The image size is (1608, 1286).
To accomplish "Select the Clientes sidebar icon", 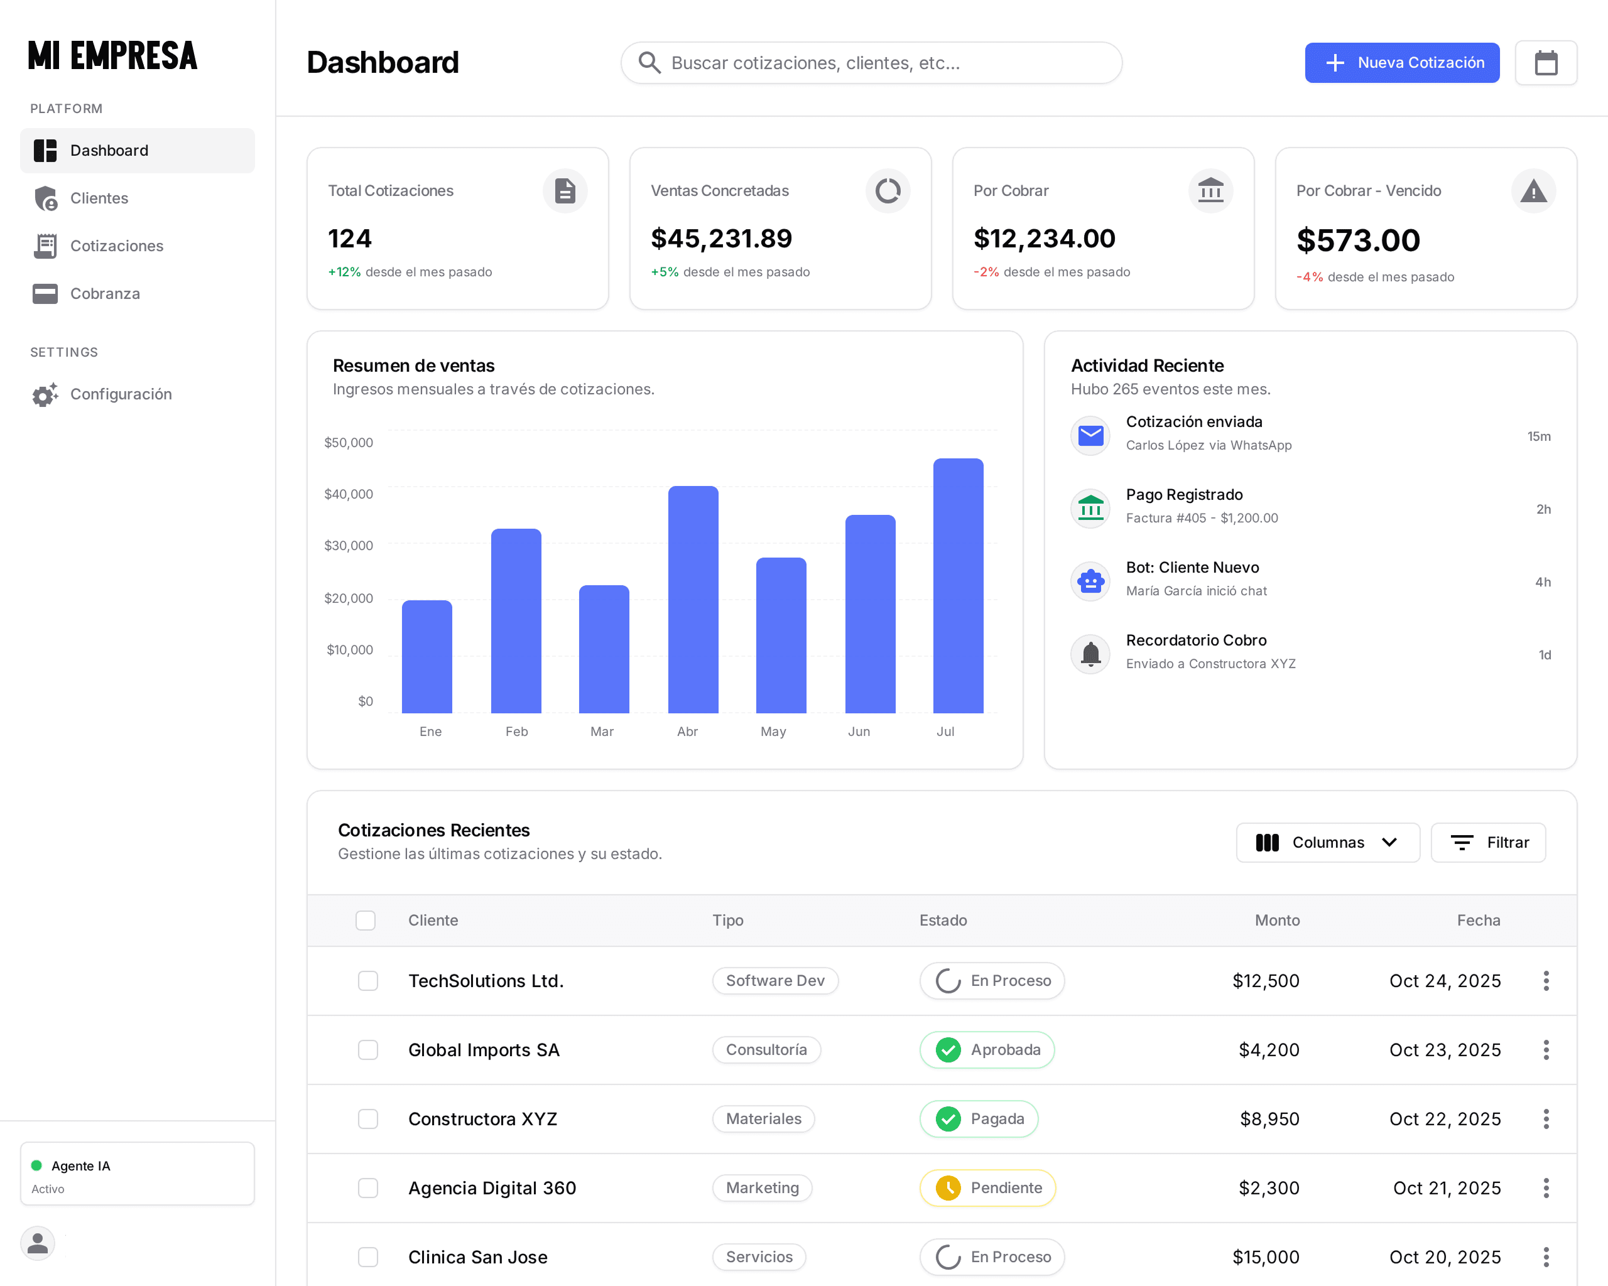I will 45,198.
